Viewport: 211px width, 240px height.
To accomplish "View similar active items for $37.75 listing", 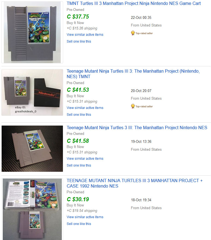I will click(x=85, y=35).
